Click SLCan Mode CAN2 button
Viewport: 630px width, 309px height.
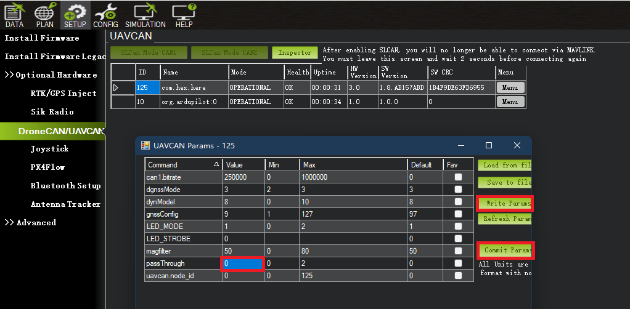tap(229, 52)
